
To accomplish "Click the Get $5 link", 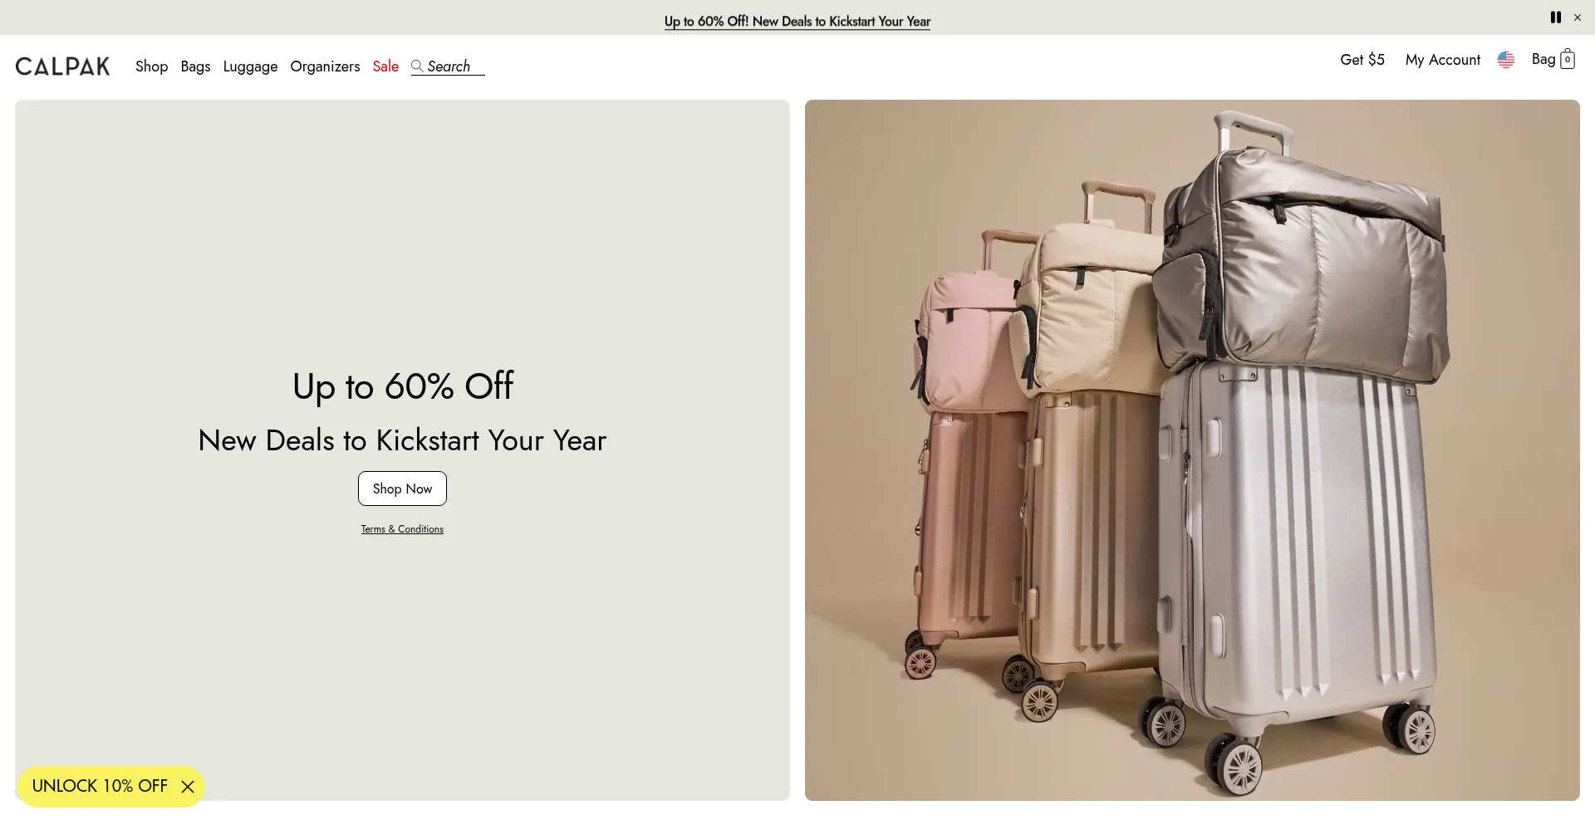I will [x=1362, y=60].
